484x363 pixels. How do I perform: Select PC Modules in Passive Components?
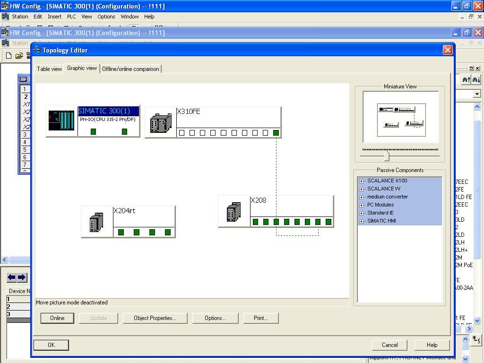(x=380, y=205)
